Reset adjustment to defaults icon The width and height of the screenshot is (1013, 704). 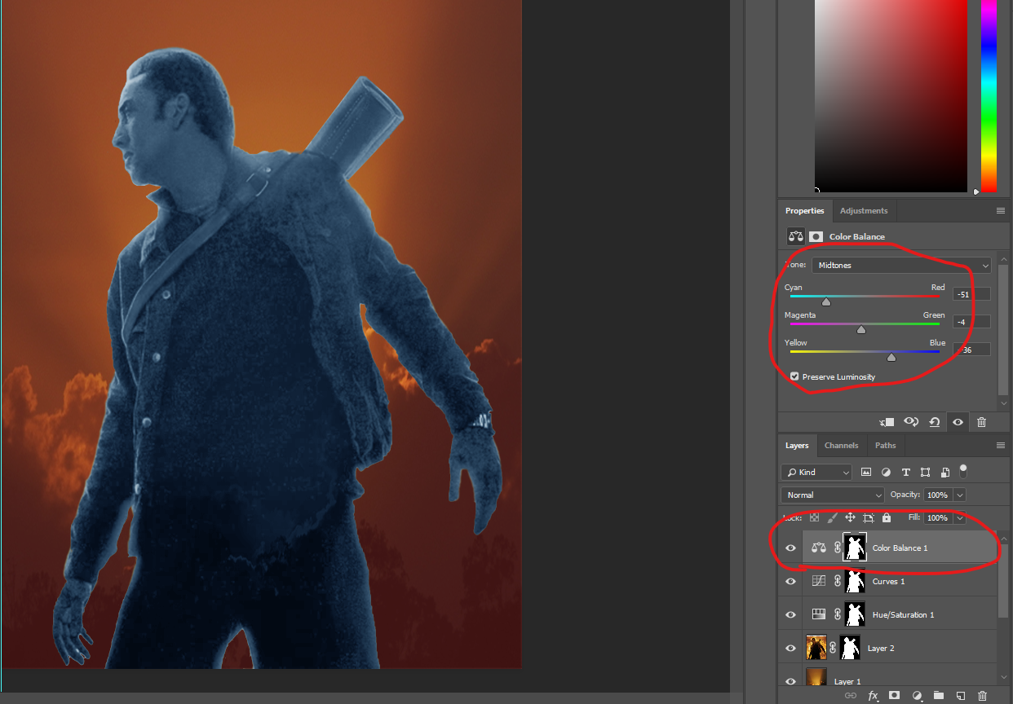click(935, 422)
